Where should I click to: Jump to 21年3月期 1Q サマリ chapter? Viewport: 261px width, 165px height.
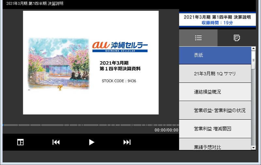point(215,73)
